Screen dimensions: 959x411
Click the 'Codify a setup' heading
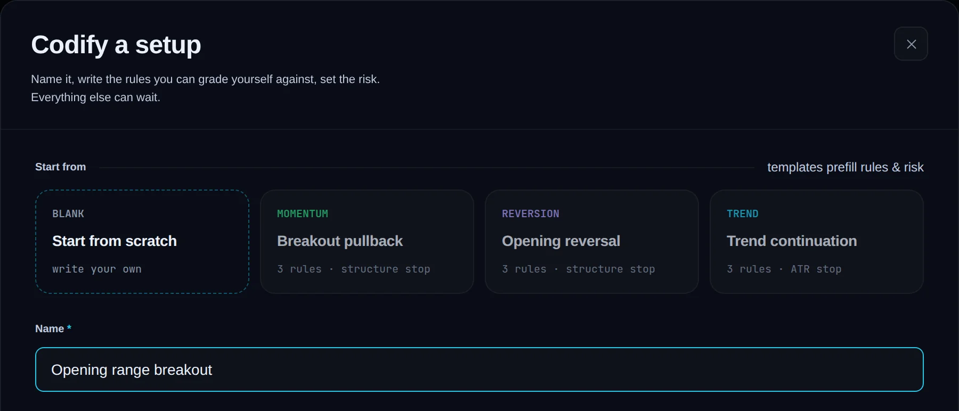click(x=116, y=45)
